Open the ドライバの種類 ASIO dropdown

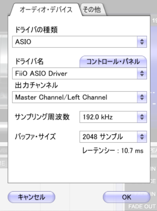pyautogui.click(x=79, y=42)
